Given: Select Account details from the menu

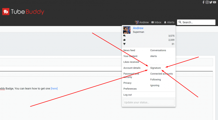Looking at the screenshot, I should [132, 68].
